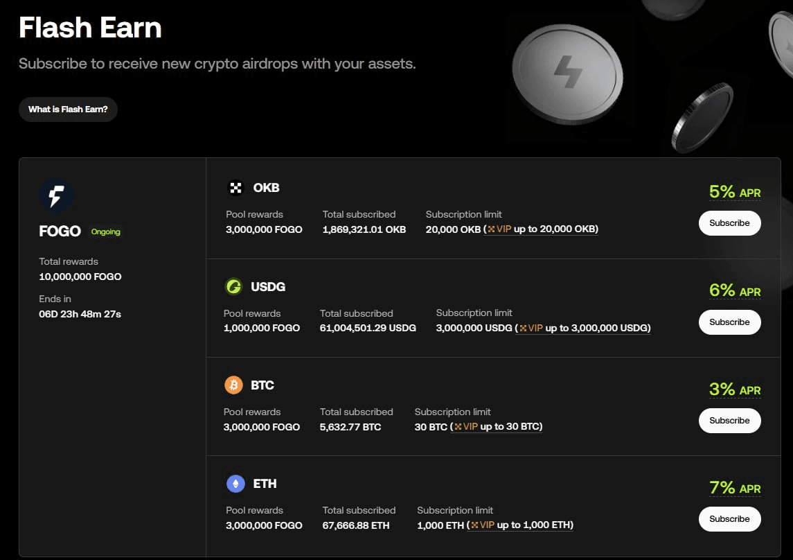Click the OKB token icon
The image size is (793, 560).
[235, 187]
